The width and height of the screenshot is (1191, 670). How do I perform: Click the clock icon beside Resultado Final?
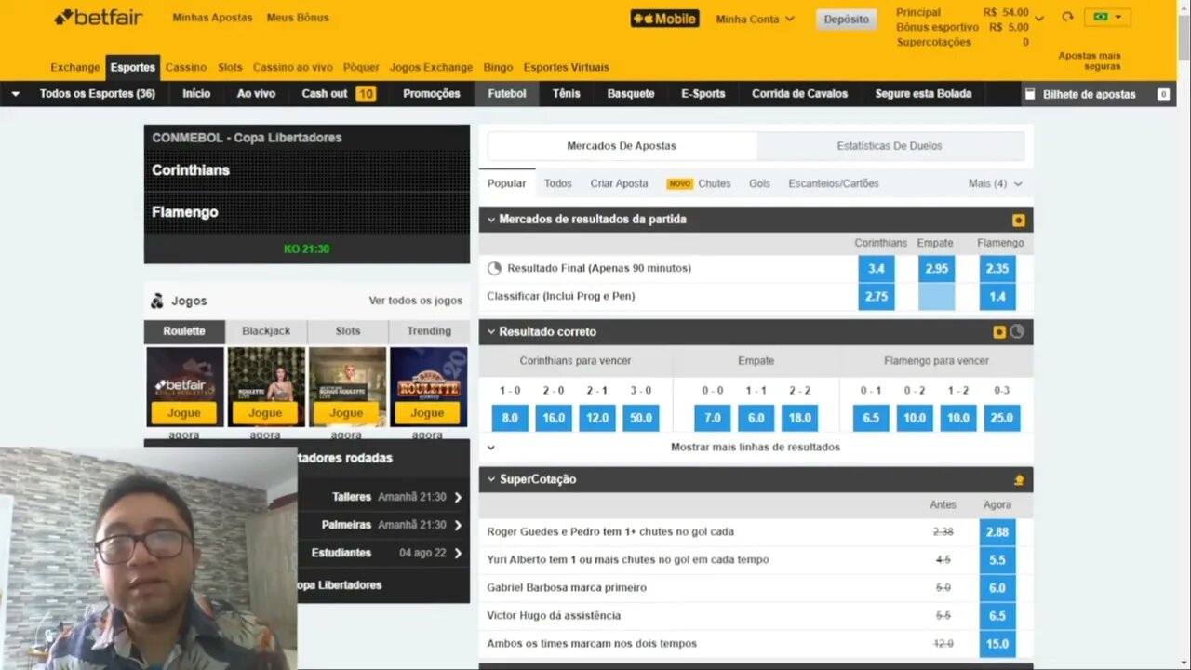(495, 268)
